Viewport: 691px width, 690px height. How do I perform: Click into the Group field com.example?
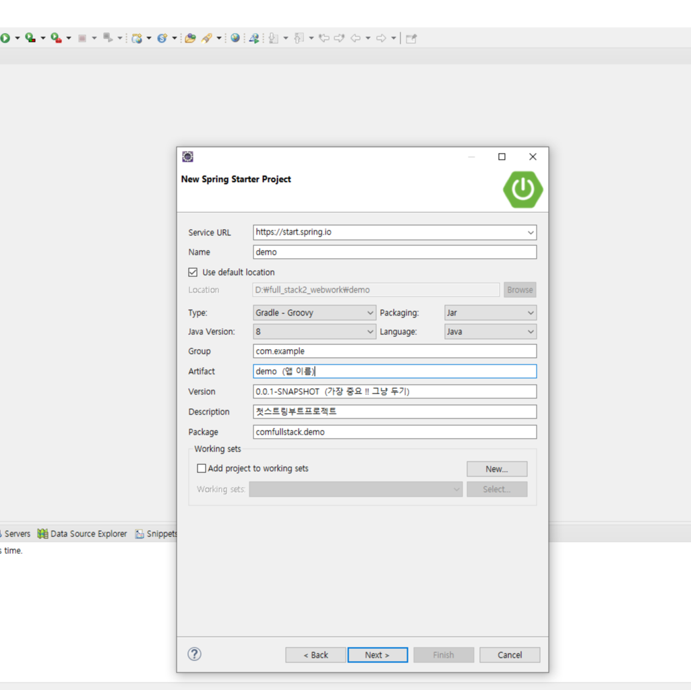click(395, 351)
